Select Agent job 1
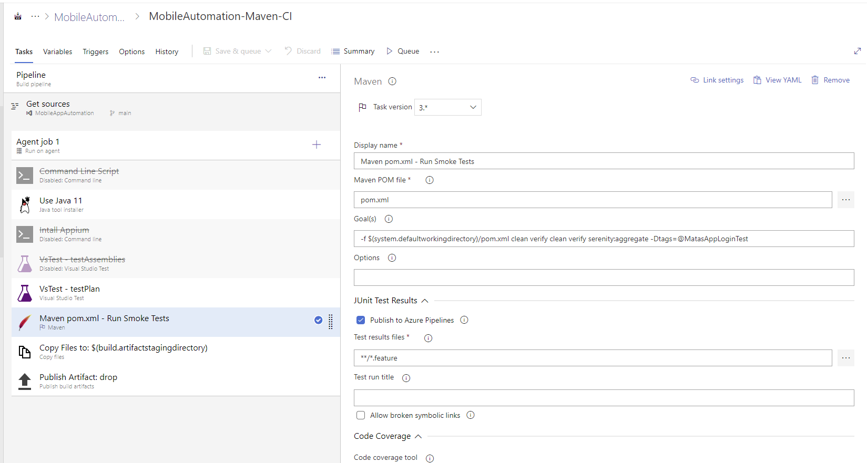The width and height of the screenshot is (867, 463). pos(176,146)
